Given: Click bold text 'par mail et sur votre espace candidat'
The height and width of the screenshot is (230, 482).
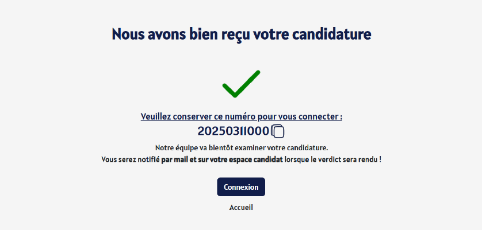Looking at the screenshot, I should pyautogui.click(x=222, y=160).
